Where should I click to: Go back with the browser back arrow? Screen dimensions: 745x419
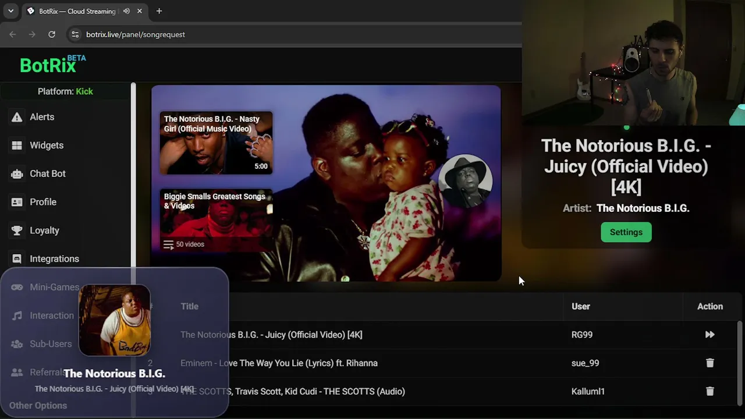pyautogui.click(x=13, y=34)
